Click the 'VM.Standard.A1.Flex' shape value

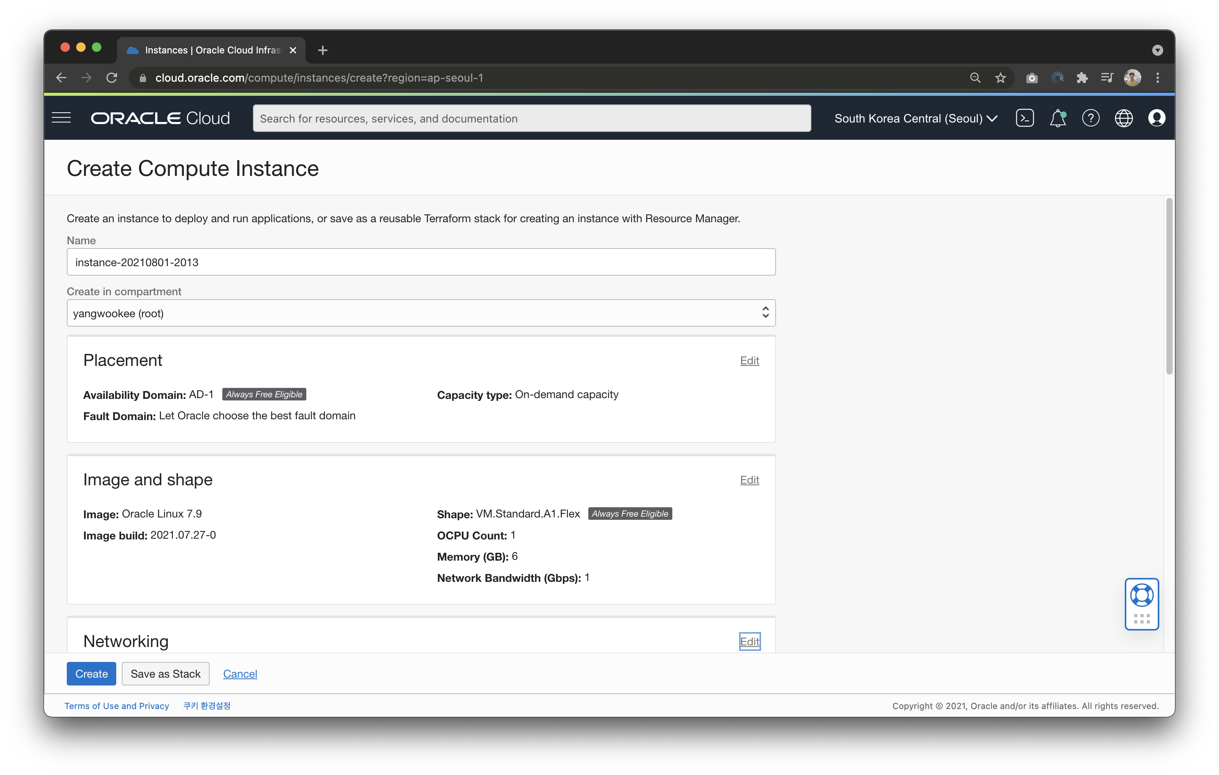point(527,513)
